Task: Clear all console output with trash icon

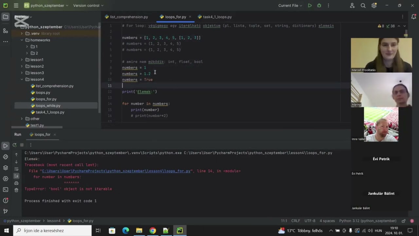Action: (x=16, y=190)
